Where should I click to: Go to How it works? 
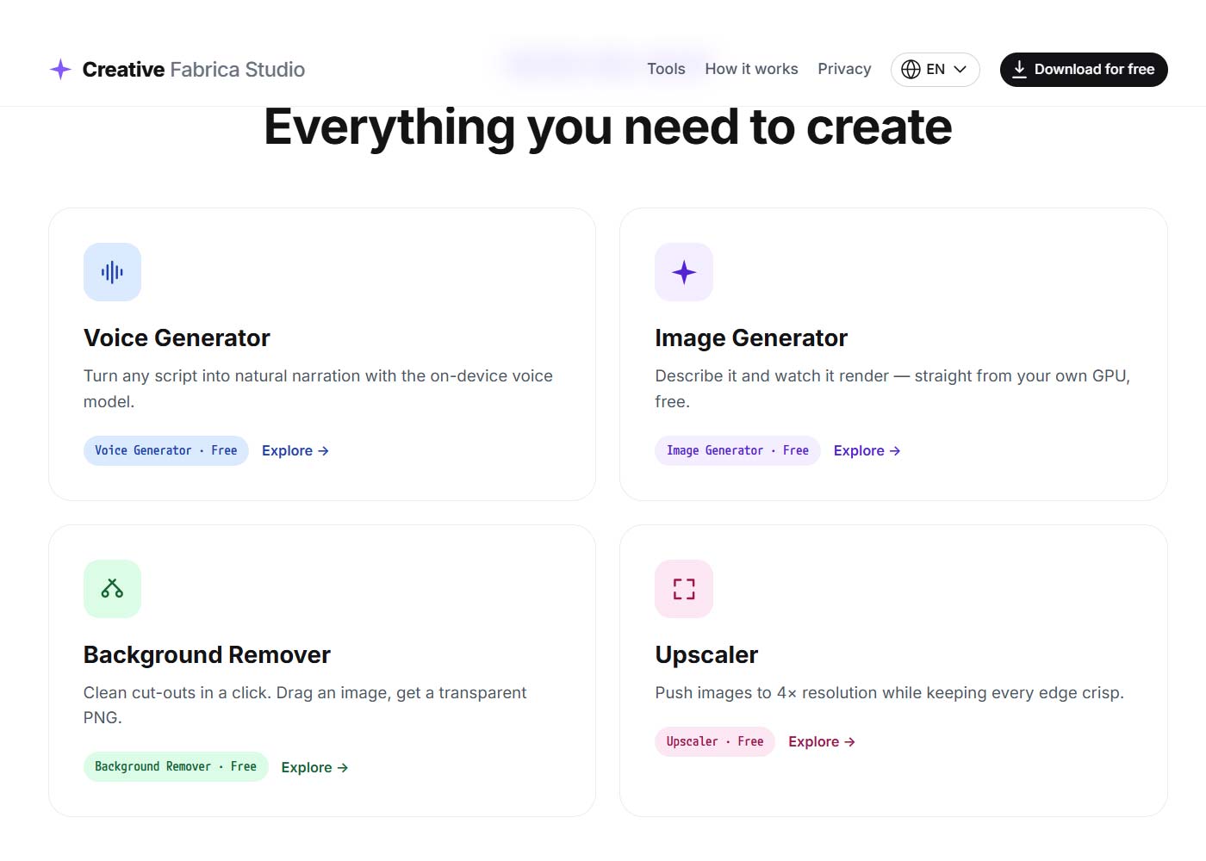pos(751,69)
